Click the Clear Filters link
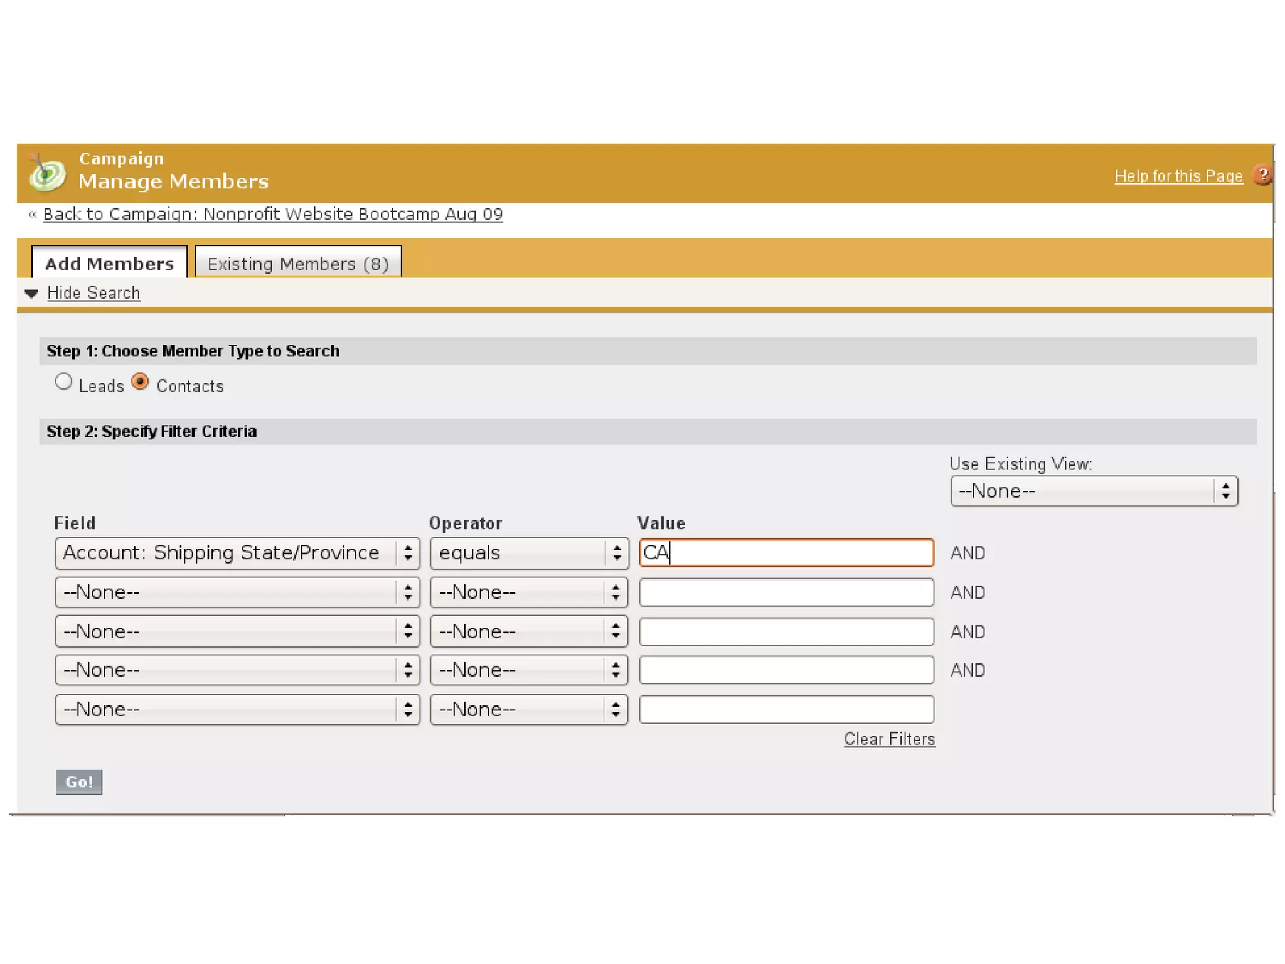 (889, 739)
